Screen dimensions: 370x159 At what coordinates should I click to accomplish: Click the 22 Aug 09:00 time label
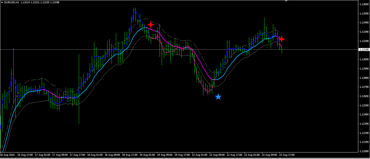[217, 155]
